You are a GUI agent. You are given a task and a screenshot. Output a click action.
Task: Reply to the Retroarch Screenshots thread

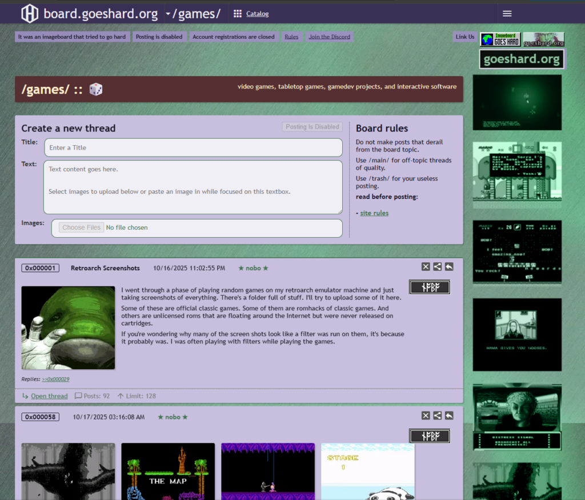(449, 266)
